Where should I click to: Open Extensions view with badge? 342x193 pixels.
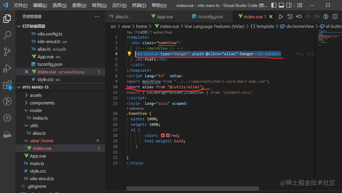tap(7, 85)
